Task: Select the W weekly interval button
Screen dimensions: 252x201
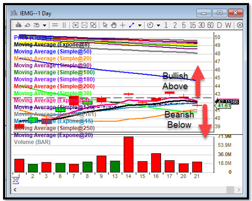Action: point(228,25)
